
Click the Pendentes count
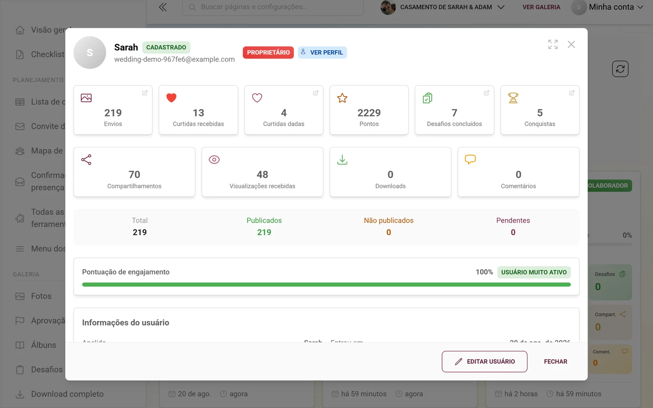[x=513, y=232]
